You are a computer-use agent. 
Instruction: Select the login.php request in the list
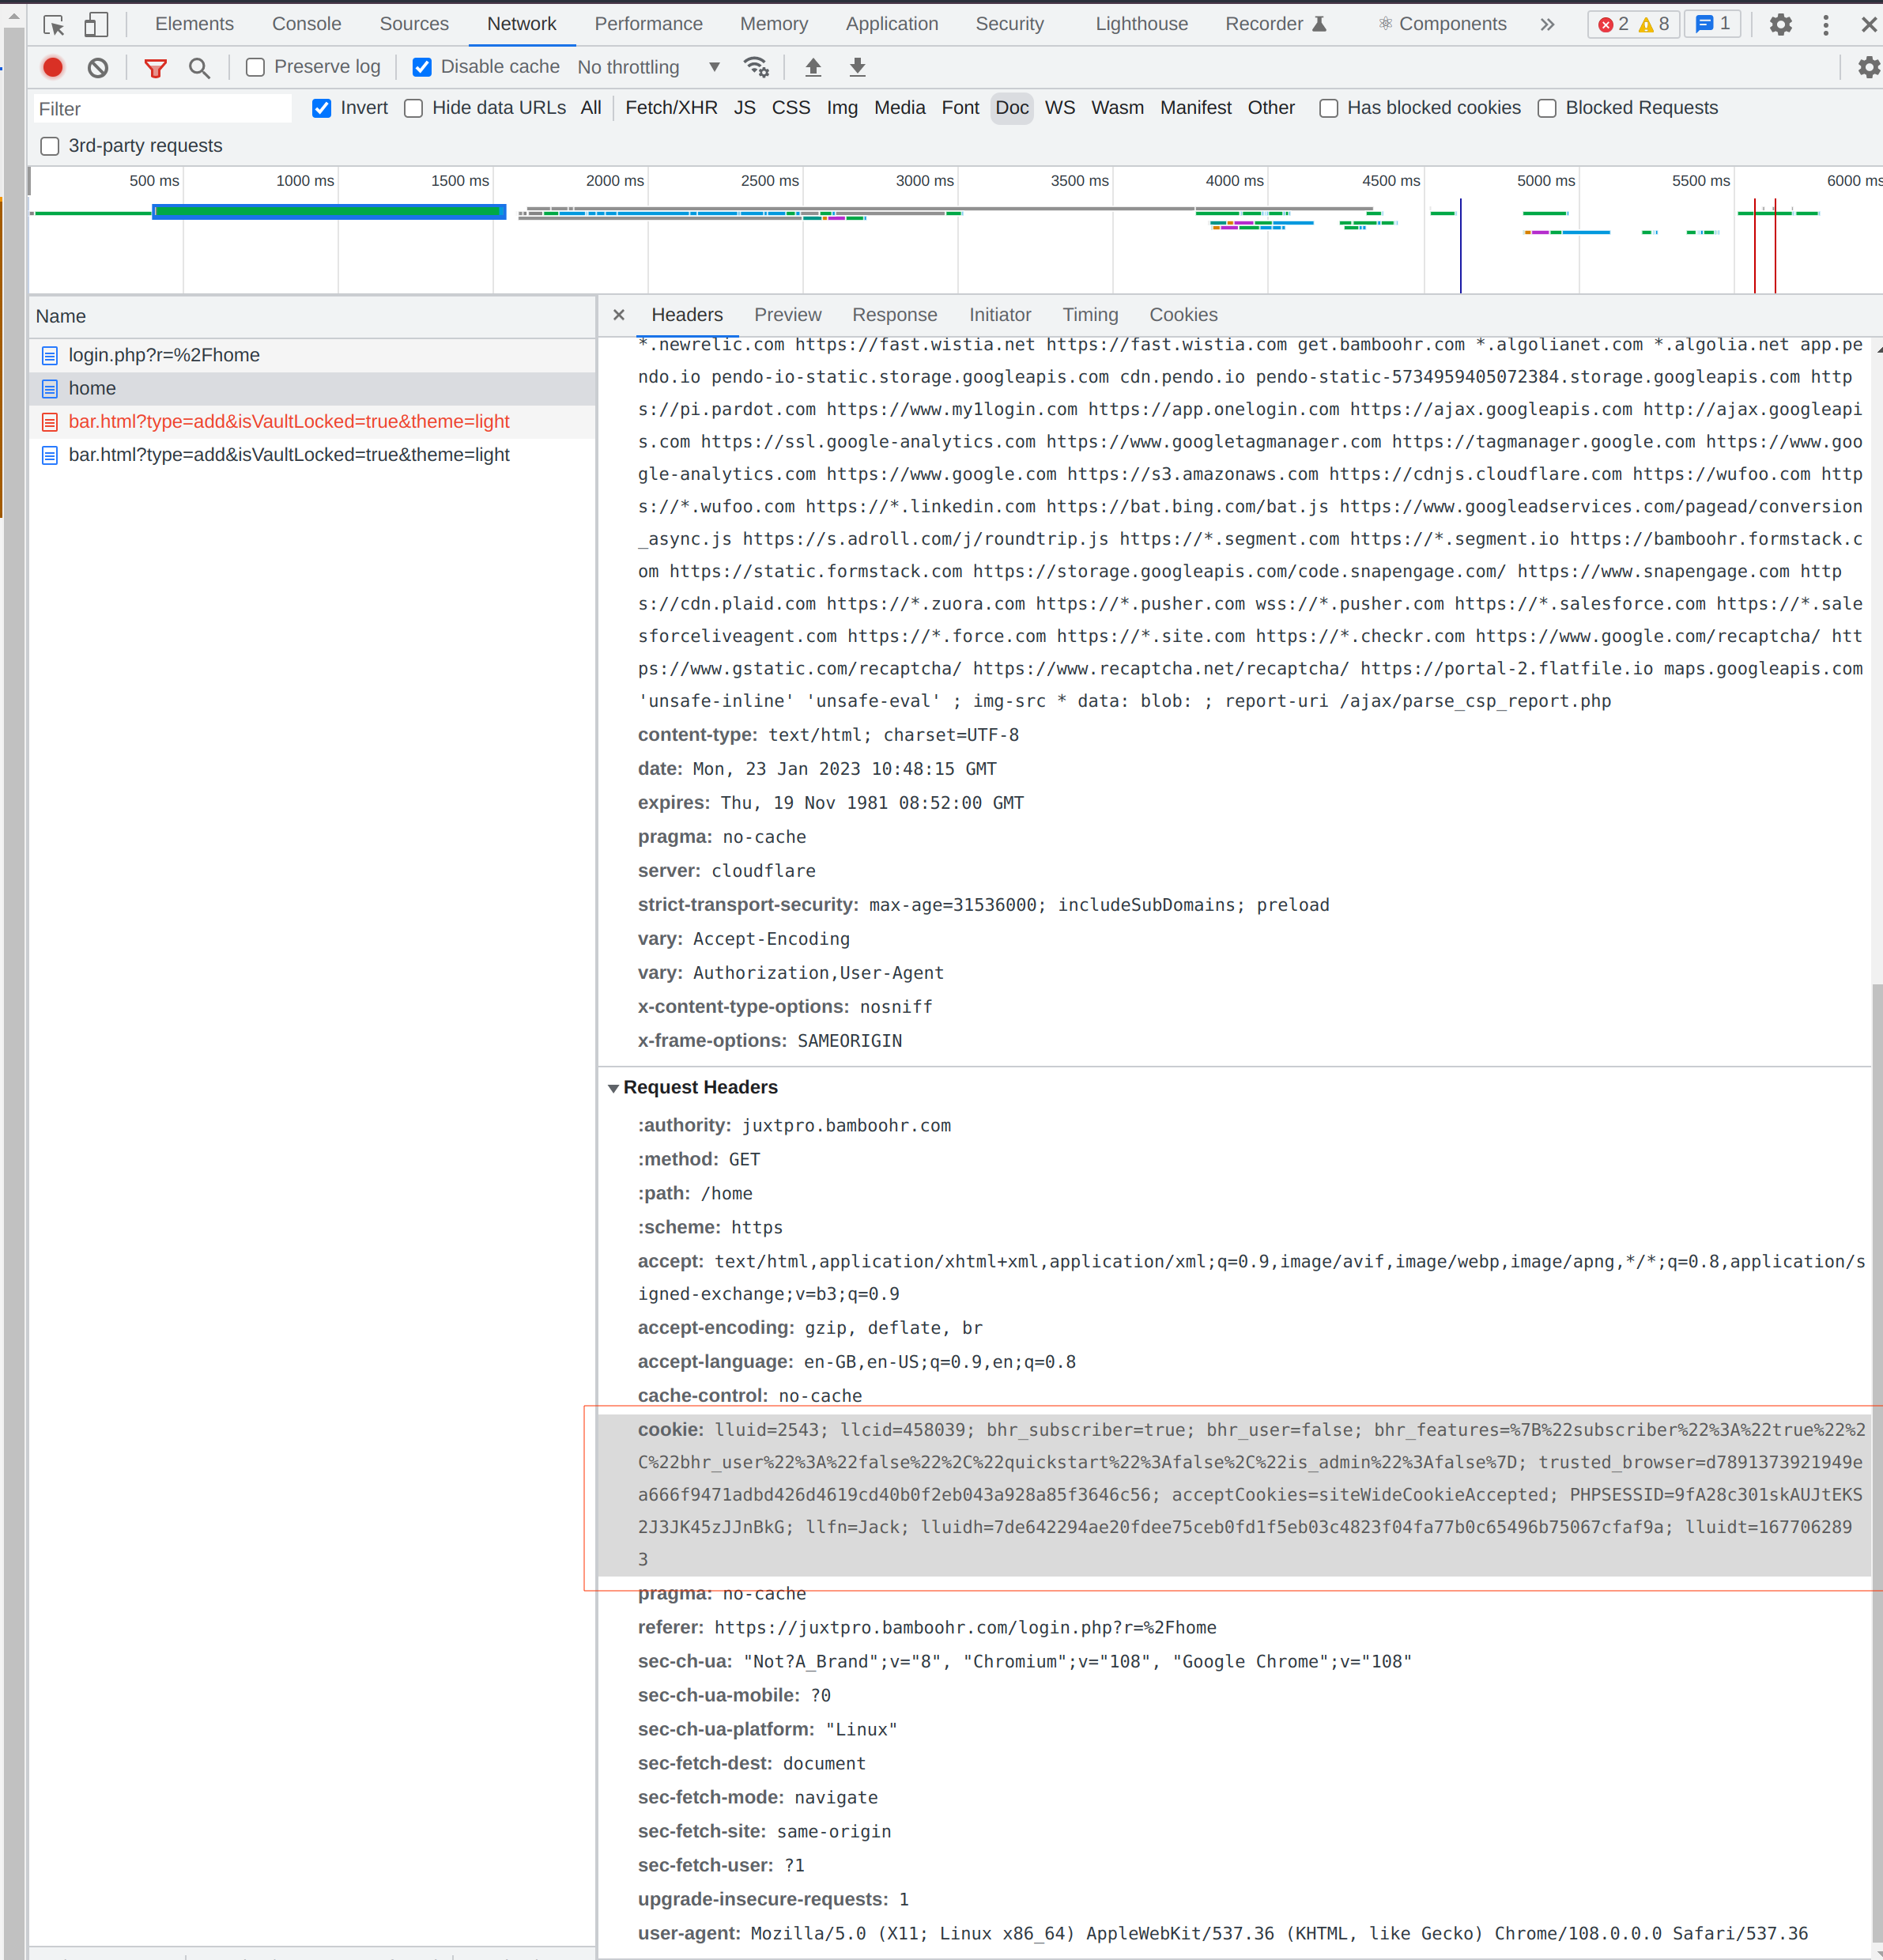(163, 355)
